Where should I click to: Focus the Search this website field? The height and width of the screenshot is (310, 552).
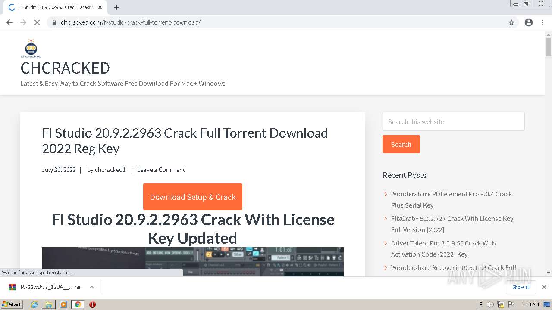(453, 121)
